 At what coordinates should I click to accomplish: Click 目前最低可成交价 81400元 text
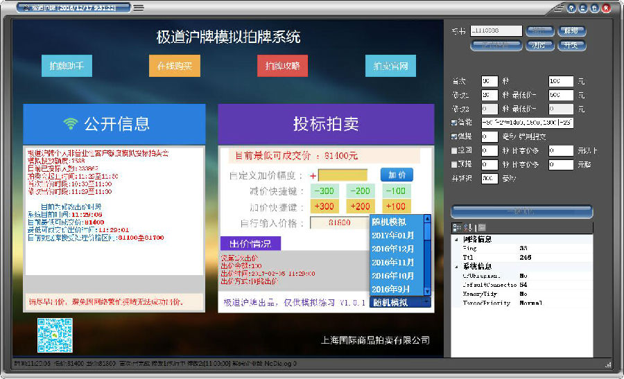296,155
